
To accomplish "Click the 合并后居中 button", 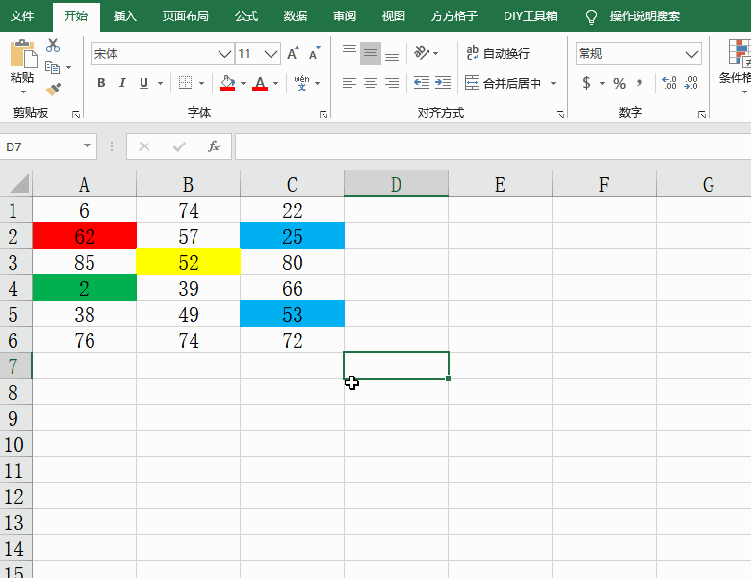I will pyautogui.click(x=504, y=83).
